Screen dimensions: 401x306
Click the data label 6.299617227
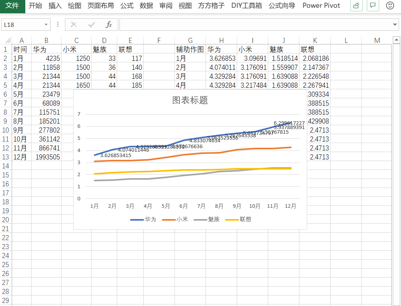[289, 123]
